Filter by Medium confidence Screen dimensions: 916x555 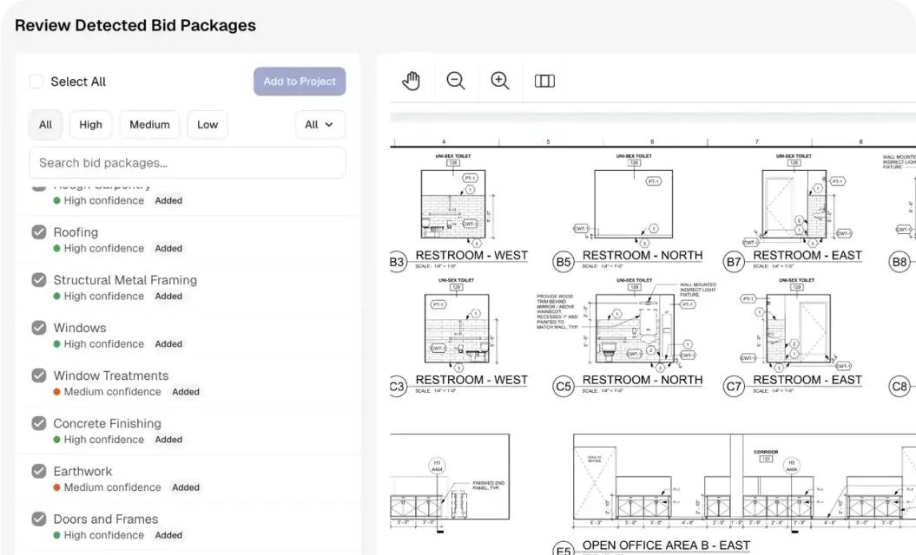[149, 124]
